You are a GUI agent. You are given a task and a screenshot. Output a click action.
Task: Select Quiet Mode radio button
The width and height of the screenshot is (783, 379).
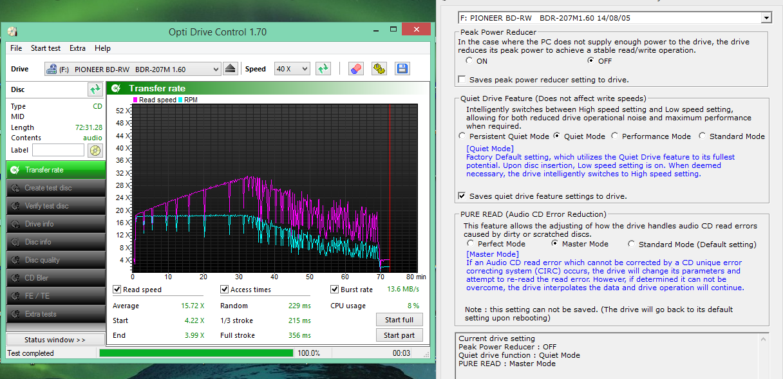pyautogui.click(x=556, y=136)
